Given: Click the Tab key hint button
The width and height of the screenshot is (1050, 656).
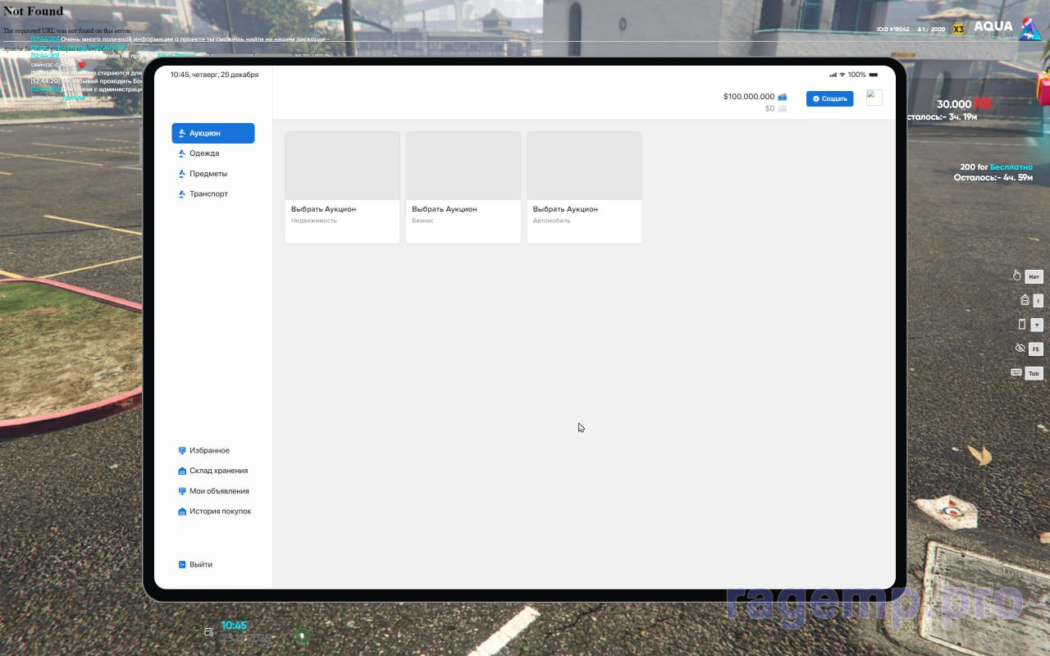Looking at the screenshot, I should click(x=1034, y=373).
